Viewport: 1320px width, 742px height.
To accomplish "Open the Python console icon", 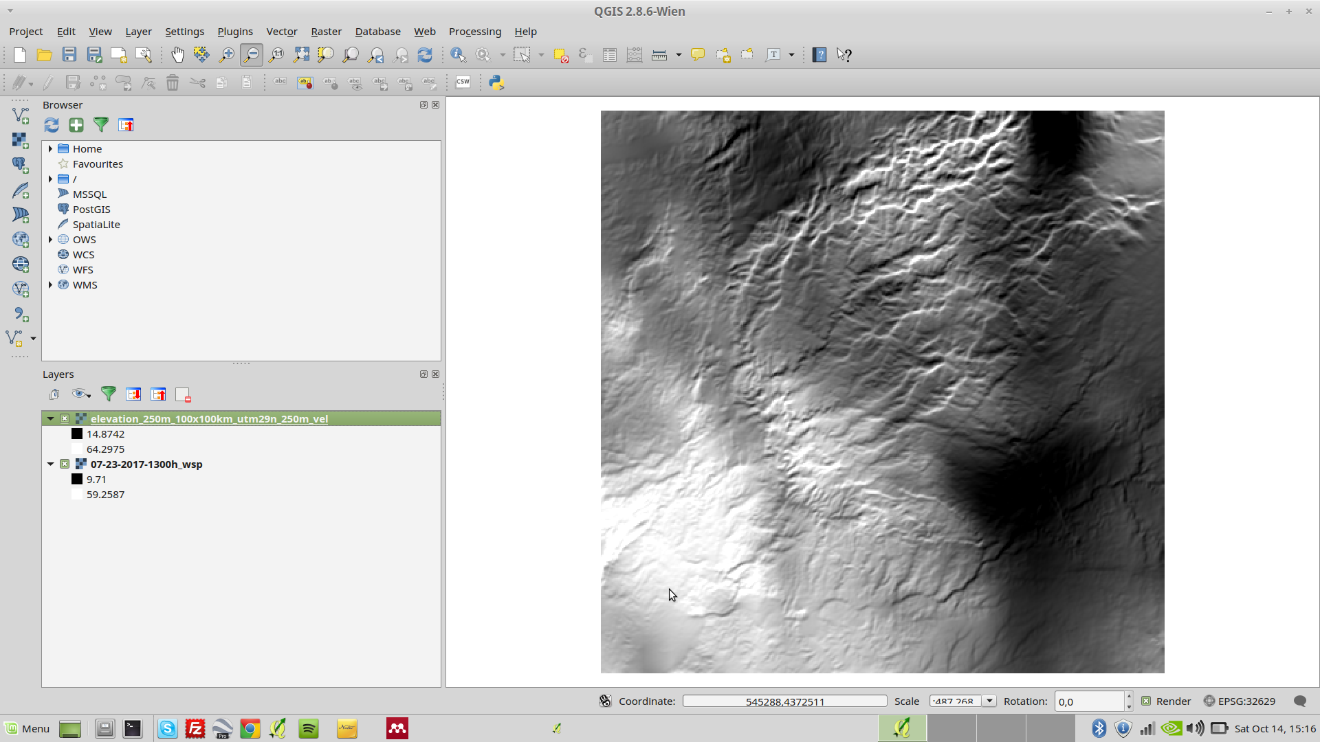I will click(496, 82).
